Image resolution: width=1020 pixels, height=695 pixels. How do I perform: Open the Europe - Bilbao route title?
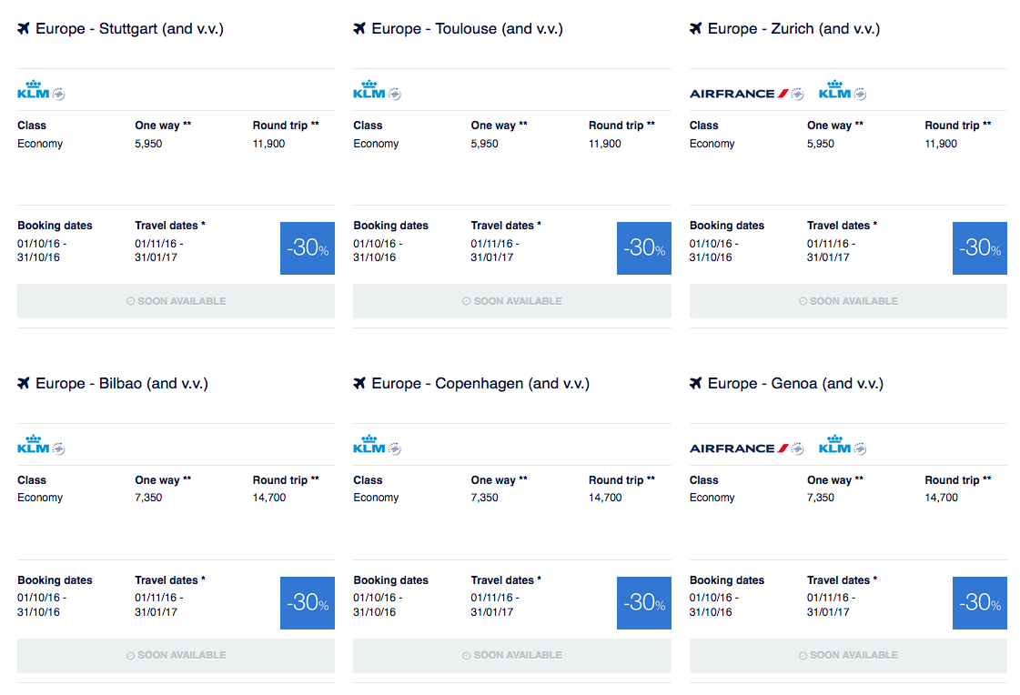click(x=122, y=384)
